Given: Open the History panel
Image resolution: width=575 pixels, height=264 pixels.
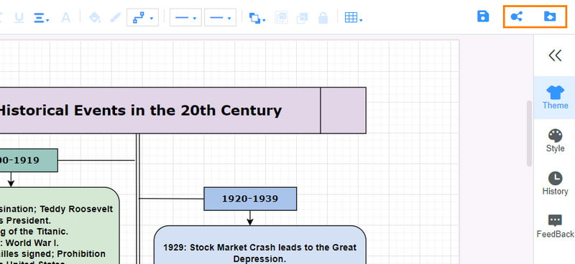Looking at the screenshot, I should tap(555, 184).
